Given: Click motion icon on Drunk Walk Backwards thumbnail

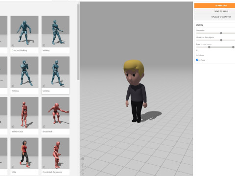Looking at the screenshot, I should pos(44,167).
